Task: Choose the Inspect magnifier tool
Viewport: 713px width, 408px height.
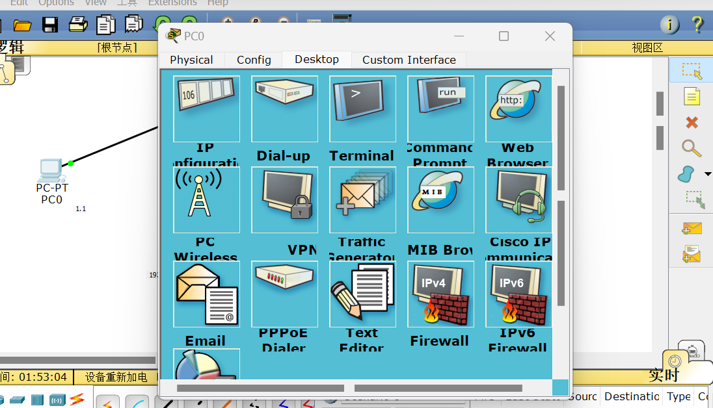Action: pos(691,148)
